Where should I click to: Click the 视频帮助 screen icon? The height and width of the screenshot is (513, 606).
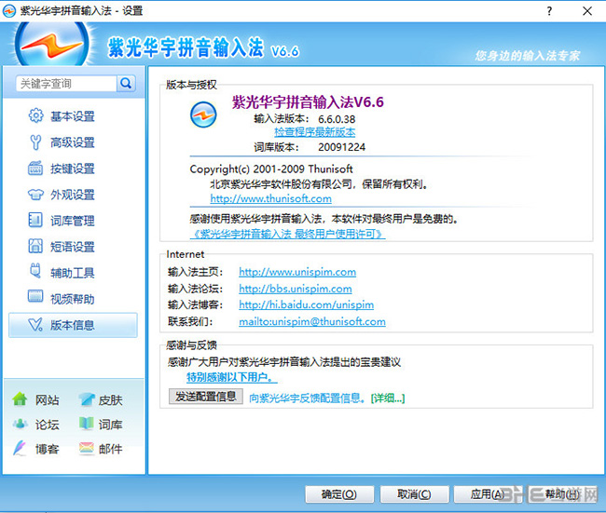coord(35,296)
